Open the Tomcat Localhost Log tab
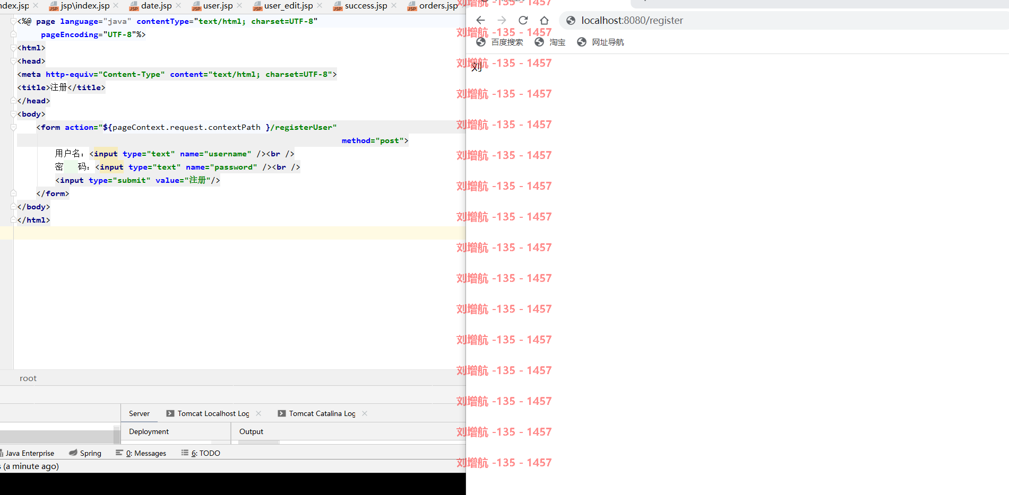Screen dimensions: 1009x495 coord(213,413)
